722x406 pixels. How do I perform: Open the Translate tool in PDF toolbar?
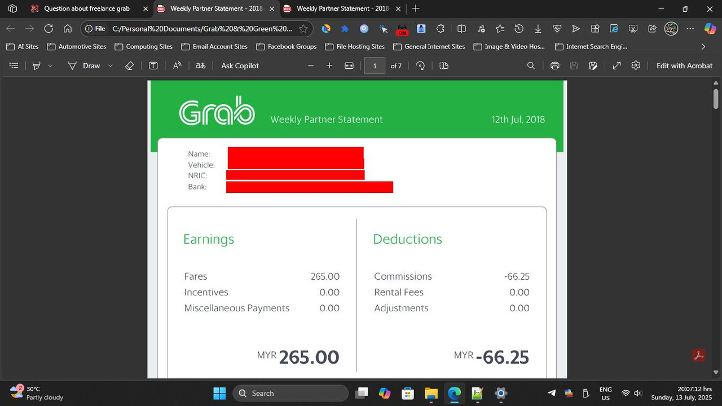[x=200, y=66]
